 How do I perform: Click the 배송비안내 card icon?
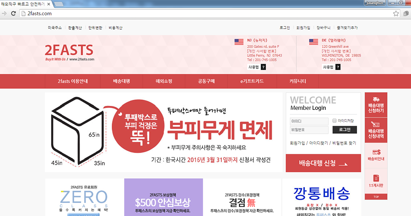point(376,152)
